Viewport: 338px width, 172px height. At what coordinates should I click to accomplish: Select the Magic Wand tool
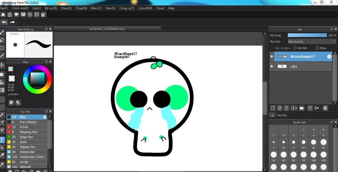point(2,115)
